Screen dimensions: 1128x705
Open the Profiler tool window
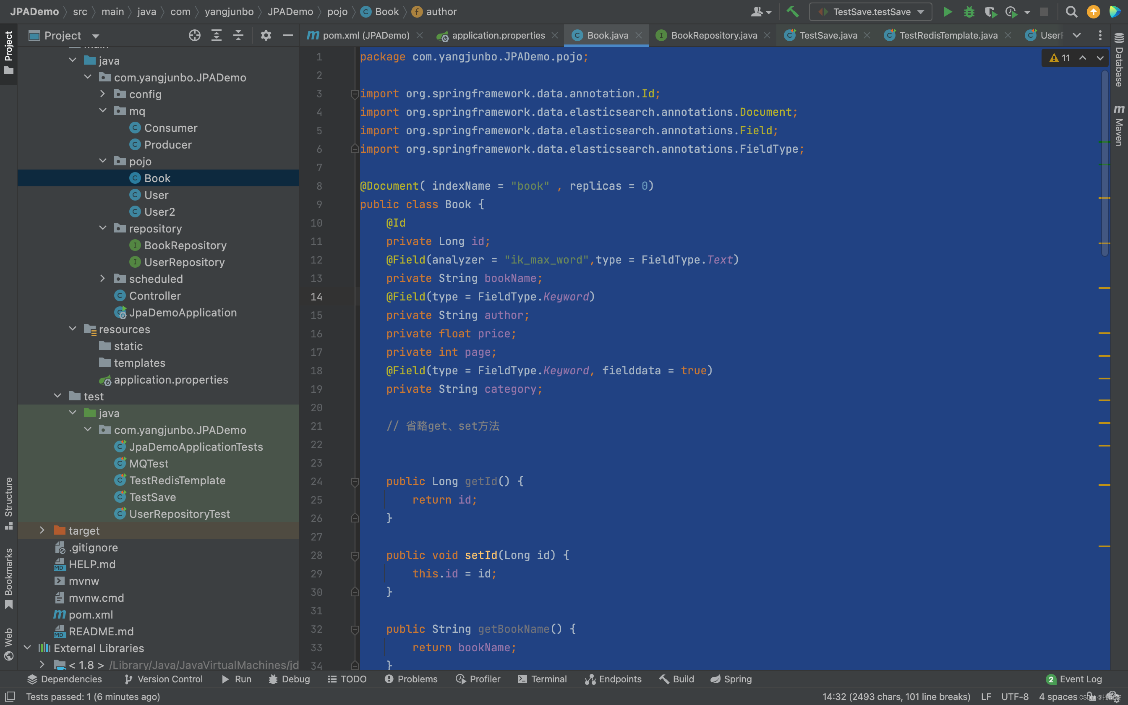click(478, 679)
